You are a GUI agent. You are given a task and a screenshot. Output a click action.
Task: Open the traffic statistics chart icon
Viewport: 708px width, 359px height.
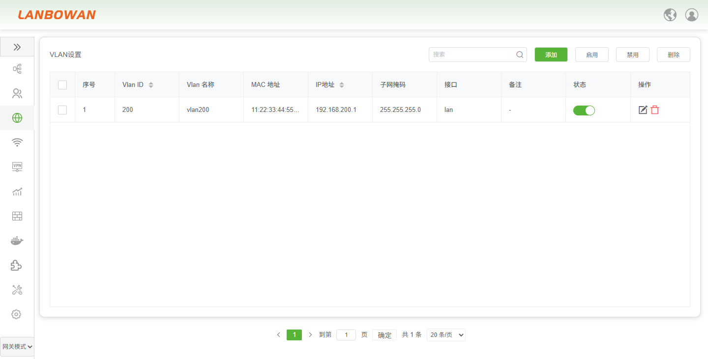pos(17,192)
